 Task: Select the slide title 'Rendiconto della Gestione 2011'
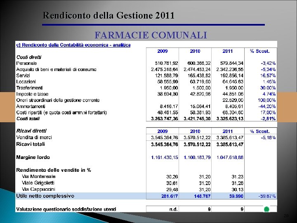click(108, 15)
